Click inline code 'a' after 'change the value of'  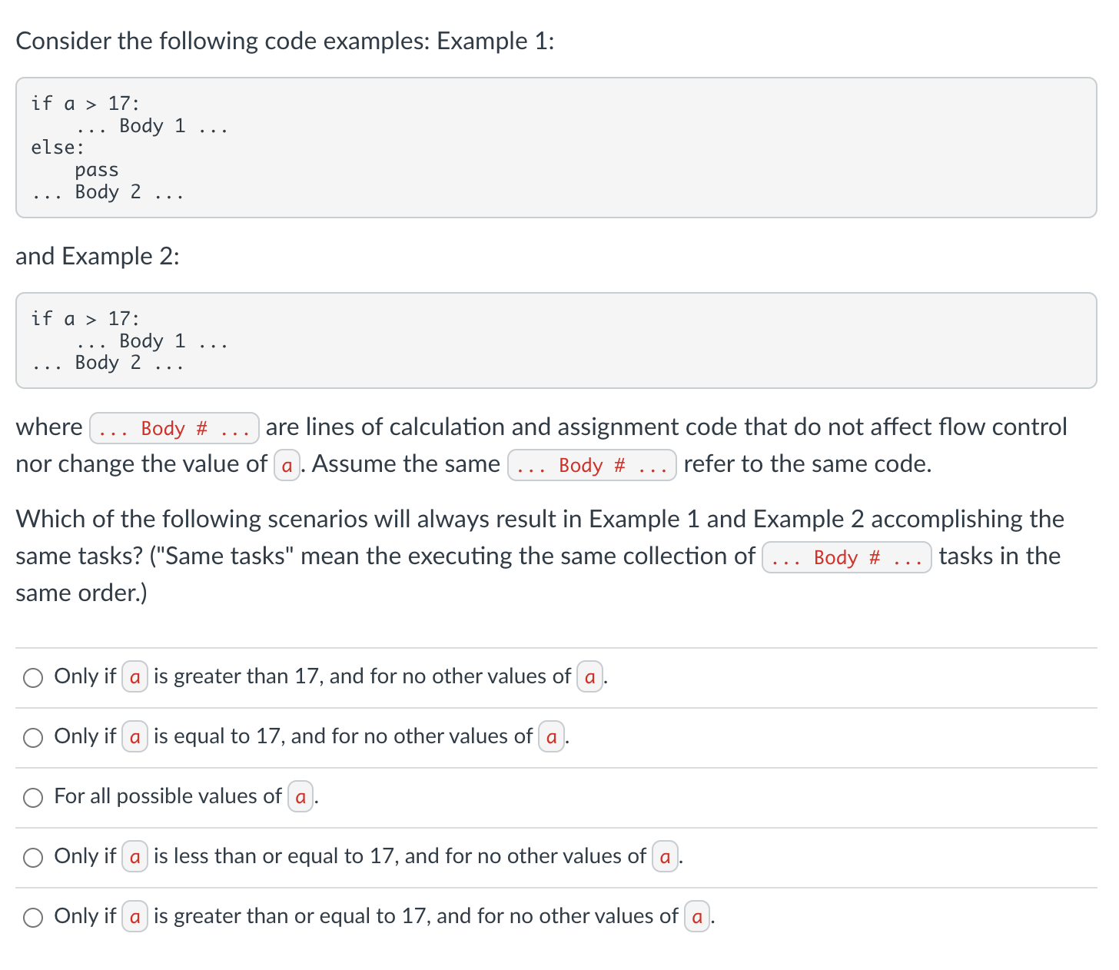[287, 466]
